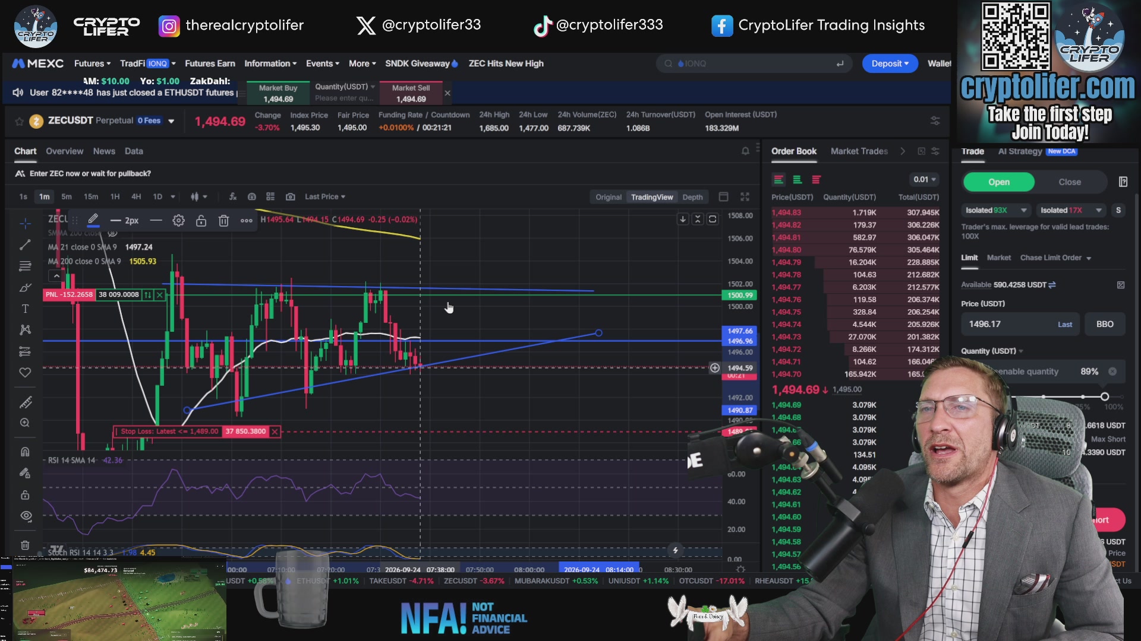This screenshot has height=641, width=1141.
Task: Open the Overview tab
Action: point(65,151)
